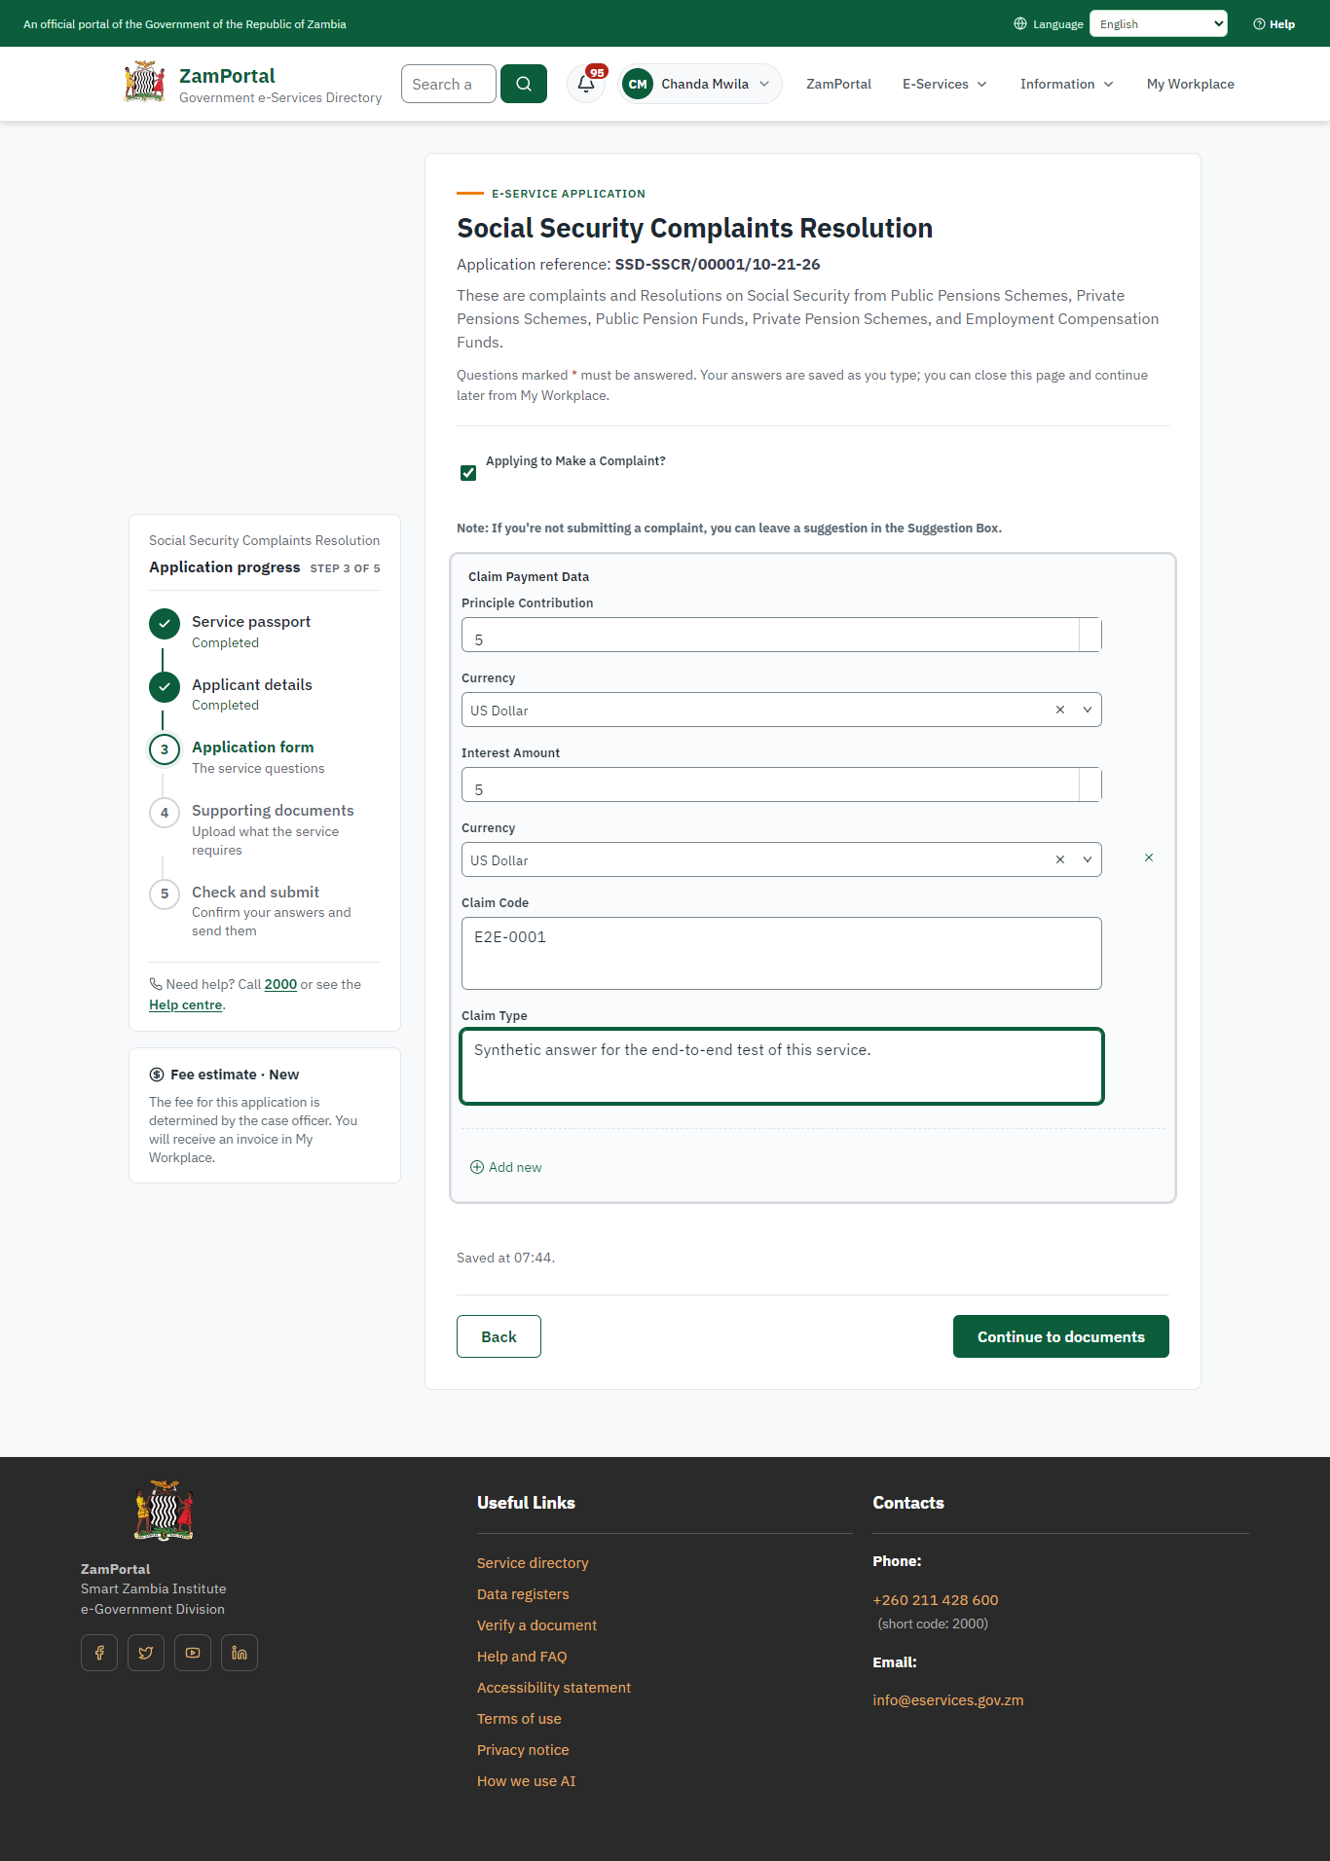Click the Add new link
This screenshot has width=1330, height=1861.
pyautogui.click(x=506, y=1167)
